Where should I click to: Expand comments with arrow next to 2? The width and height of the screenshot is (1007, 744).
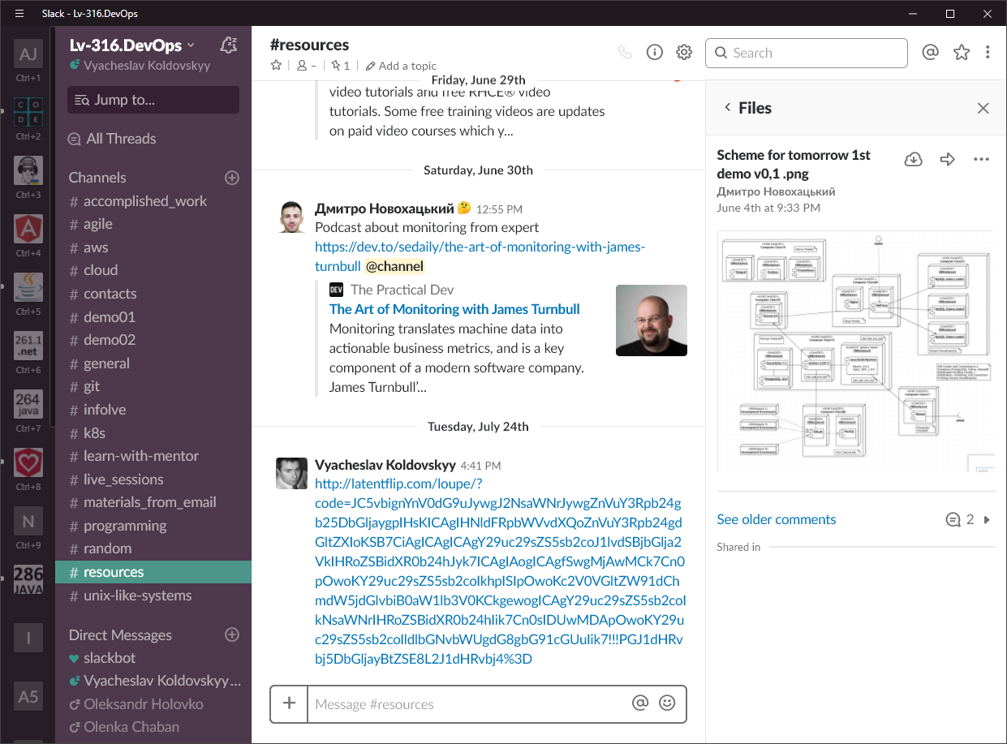coord(987,519)
